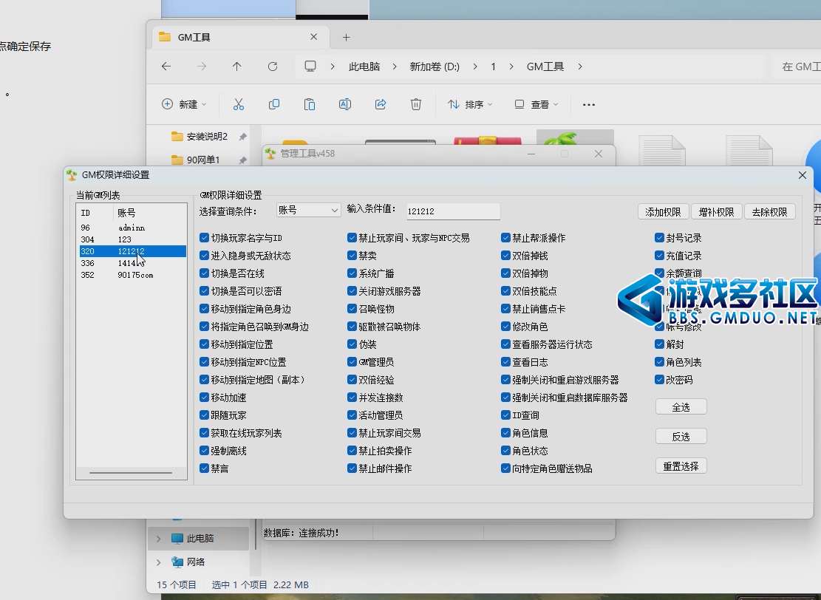The height and width of the screenshot is (600, 821).
Task: Uncheck 向特定角色赠送物品
Action: [x=505, y=468]
